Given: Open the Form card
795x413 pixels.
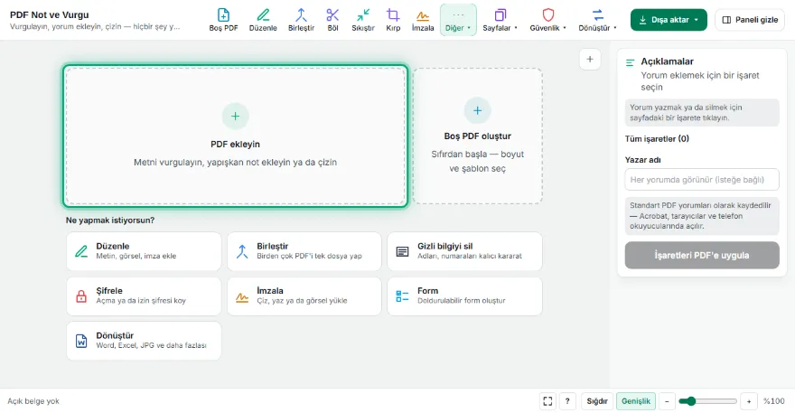Looking at the screenshot, I should (465, 296).
